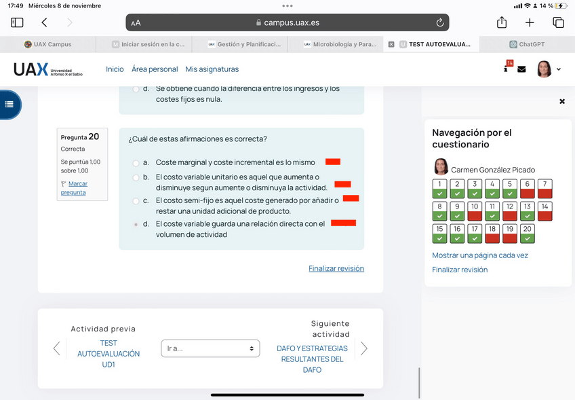This screenshot has height=400, width=575.
Task: Go back with the browser back arrow
Action: pos(44,22)
